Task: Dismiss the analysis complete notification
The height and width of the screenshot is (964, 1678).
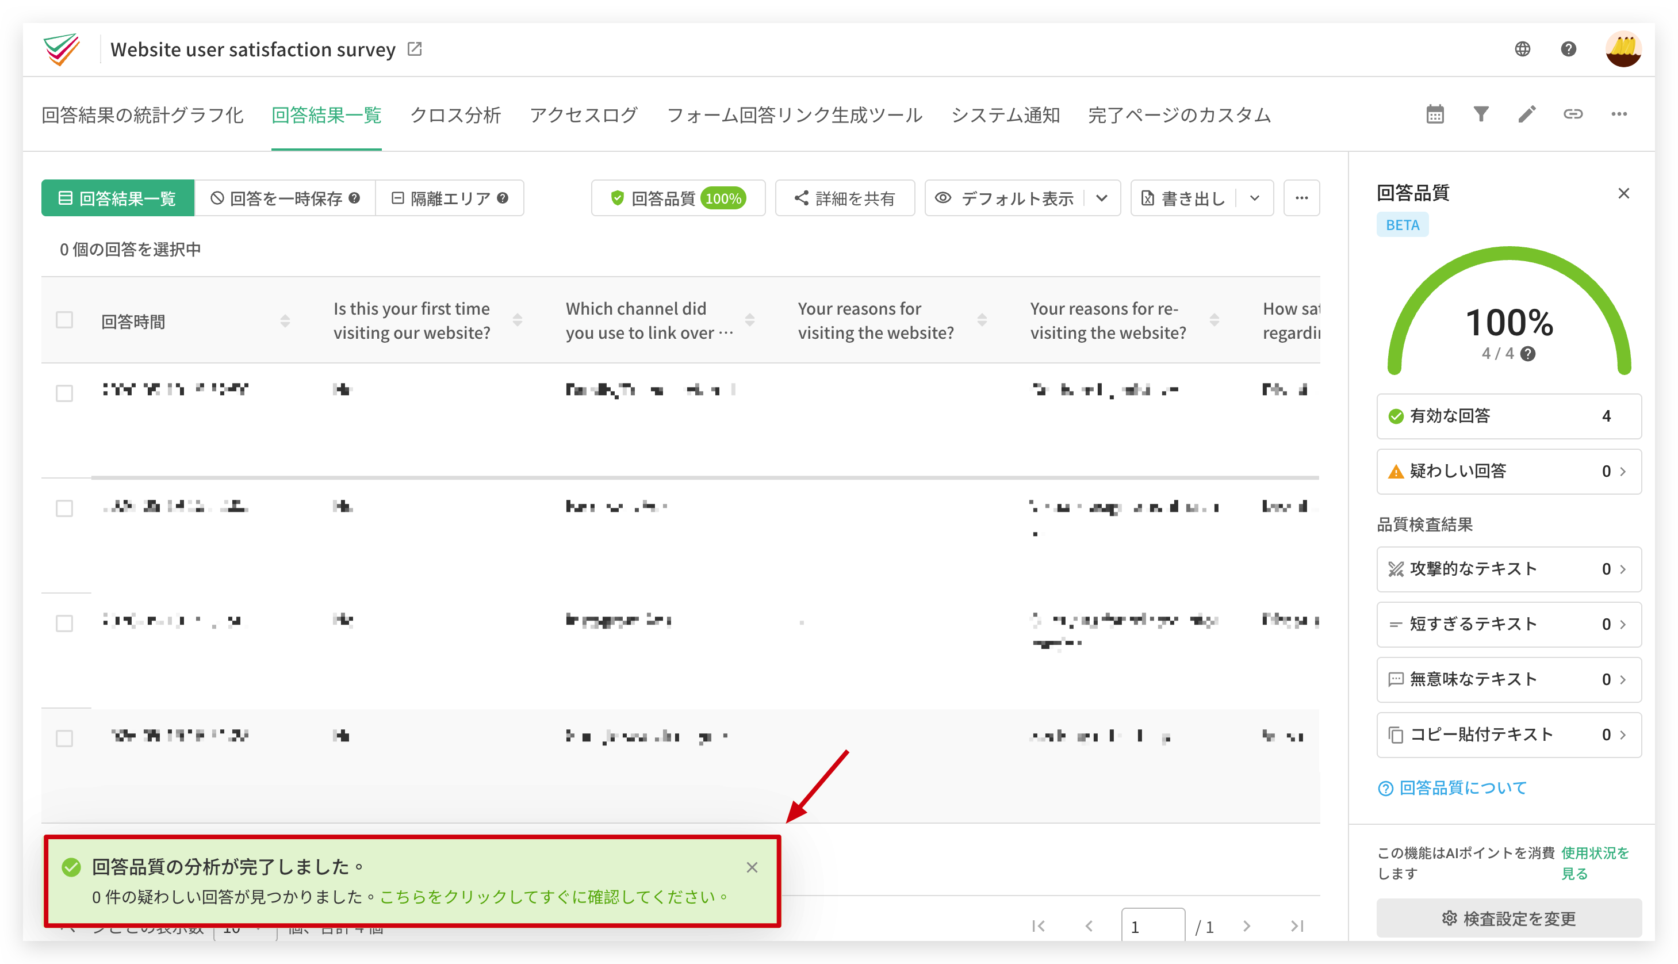Action: [x=752, y=867]
